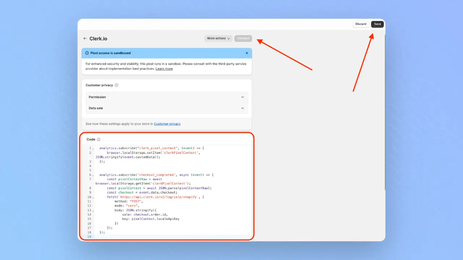Viewport: 463px width, 260px height.
Task: Open the Customer privacy link
Action: click(x=167, y=124)
